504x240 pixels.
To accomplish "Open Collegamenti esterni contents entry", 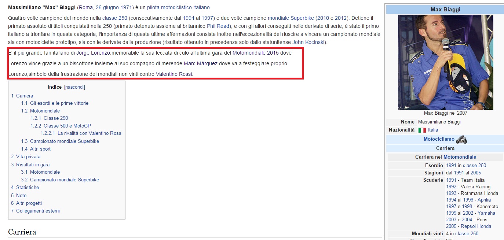I will (37, 211).
